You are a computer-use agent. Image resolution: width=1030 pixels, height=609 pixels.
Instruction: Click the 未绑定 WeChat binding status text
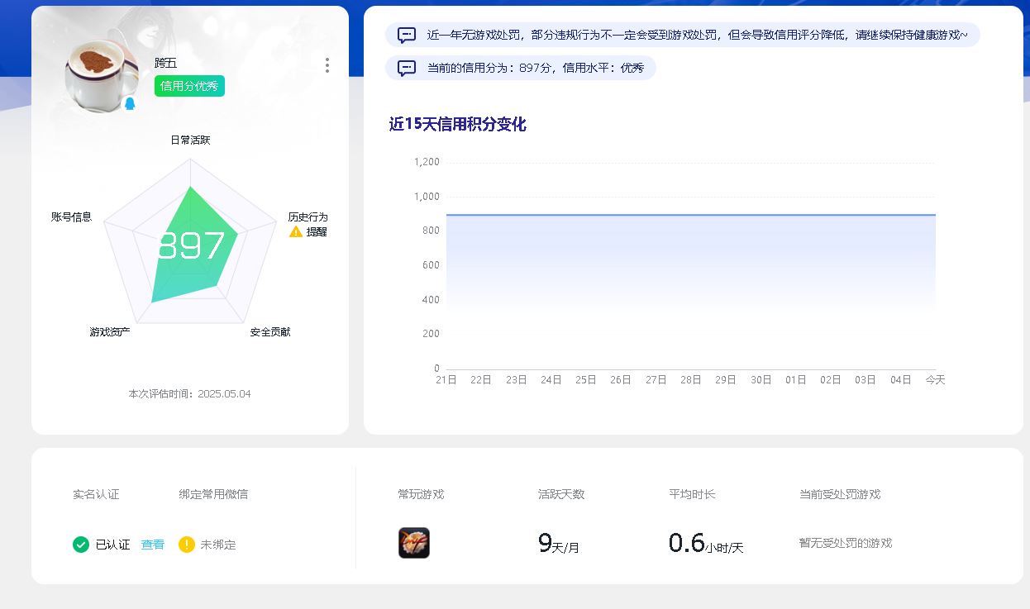pyautogui.click(x=218, y=545)
